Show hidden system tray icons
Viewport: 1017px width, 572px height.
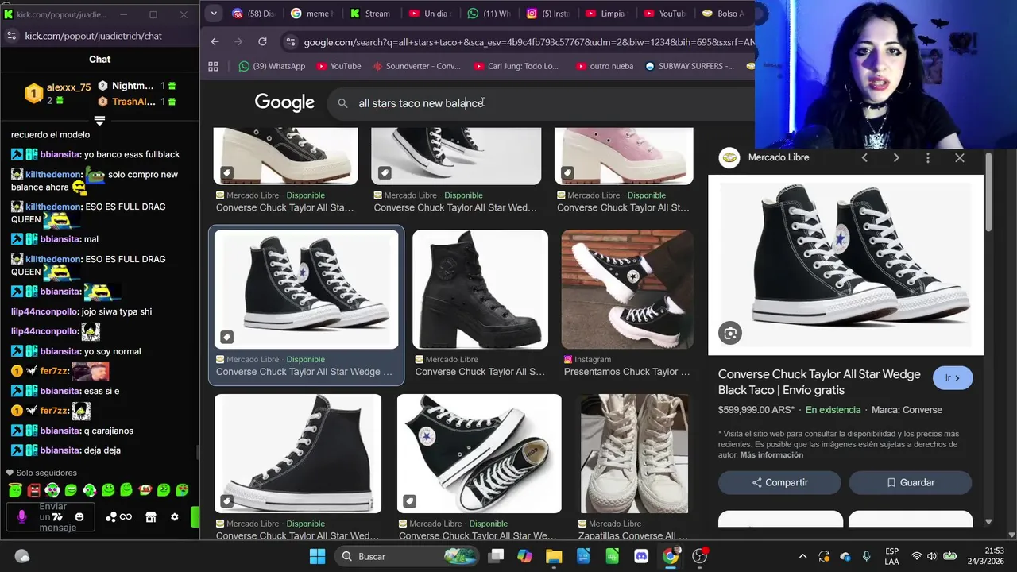click(x=802, y=556)
